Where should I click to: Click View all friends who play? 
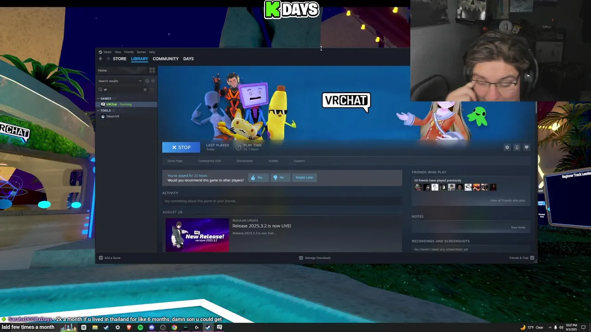tap(507, 201)
